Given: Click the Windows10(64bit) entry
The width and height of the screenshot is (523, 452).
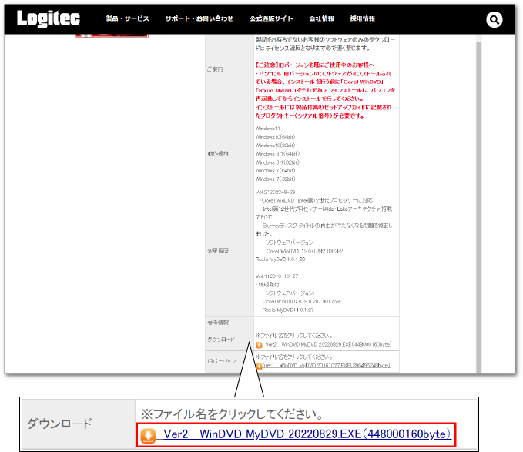Looking at the screenshot, I should click(275, 136).
